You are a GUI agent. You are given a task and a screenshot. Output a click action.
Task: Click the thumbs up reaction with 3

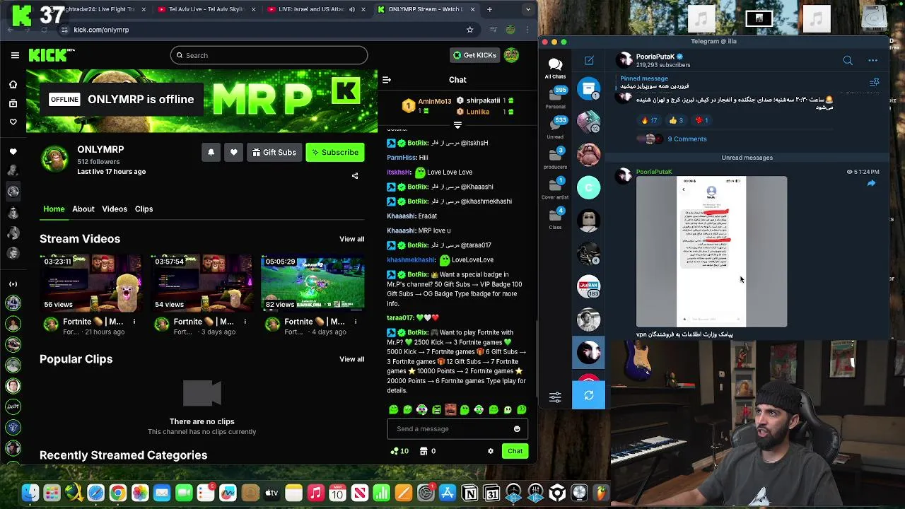[x=677, y=120]
